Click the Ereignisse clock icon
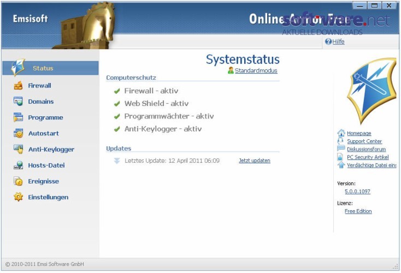 18,181
